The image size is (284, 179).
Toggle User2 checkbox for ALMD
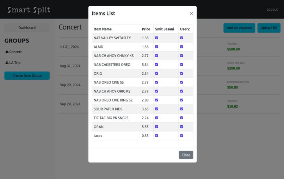(x=182, y=47)
